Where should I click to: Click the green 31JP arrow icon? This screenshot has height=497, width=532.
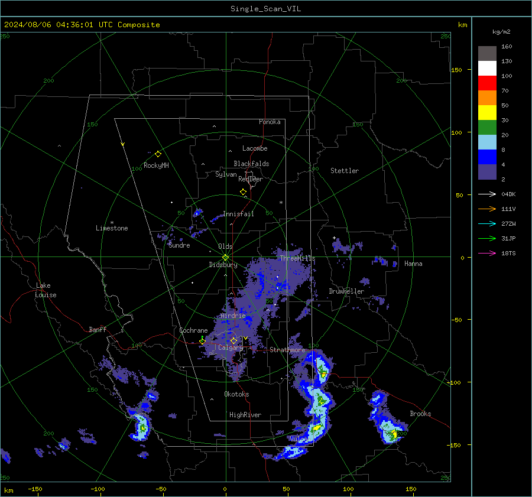pos(487,239)
